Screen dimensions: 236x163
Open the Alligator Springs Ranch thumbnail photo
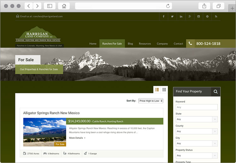tap(45, 132)
